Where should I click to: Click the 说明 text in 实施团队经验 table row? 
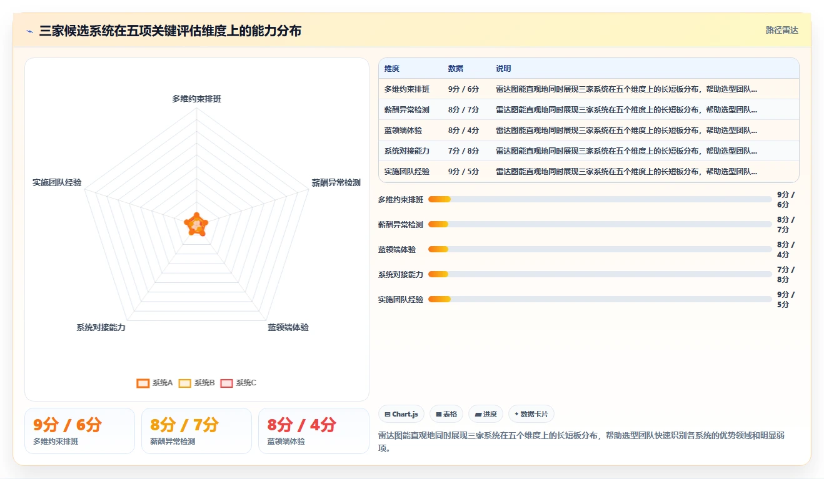coord(626,172)
